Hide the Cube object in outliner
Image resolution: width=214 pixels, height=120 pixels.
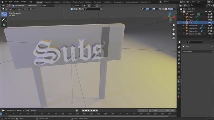point(209,17)
